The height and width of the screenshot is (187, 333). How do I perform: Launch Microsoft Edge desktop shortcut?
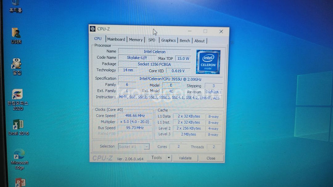tap(19, 159)
